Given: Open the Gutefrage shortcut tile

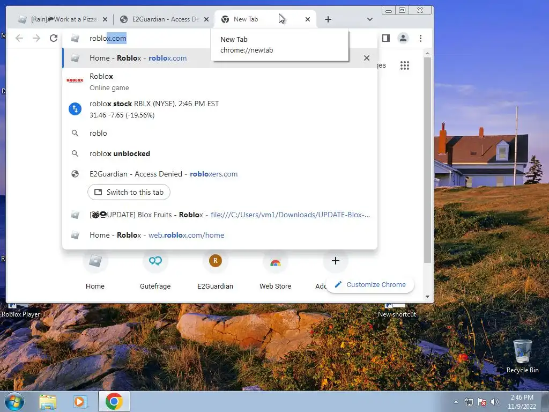Looking at the screenshot, I should coord(155,271).
